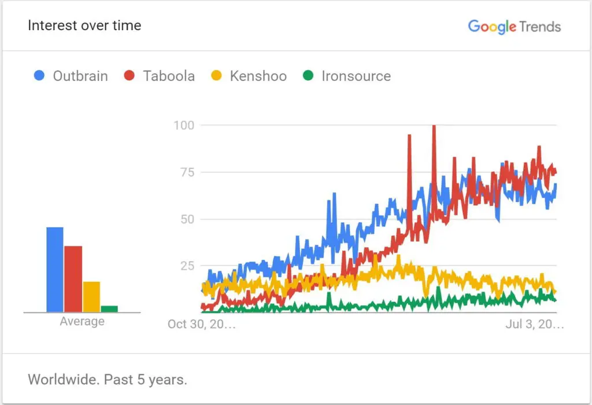Click the 50 value on the y-axis
The height and width of the screenshot is (405, 592).
click(187, 219)
